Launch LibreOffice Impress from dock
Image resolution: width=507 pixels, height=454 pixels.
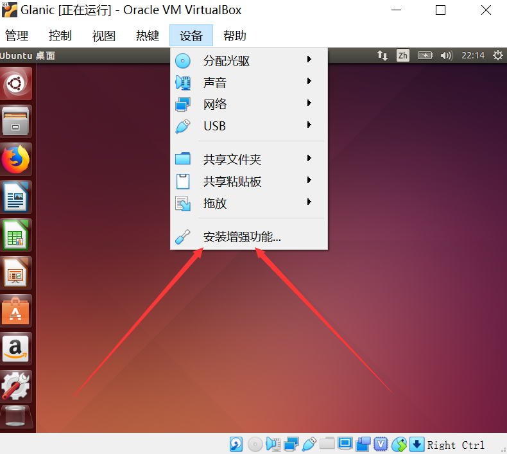click(x=15, y=273)
